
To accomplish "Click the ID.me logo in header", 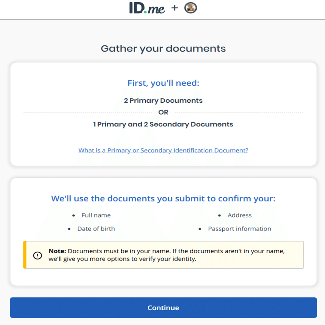I will point(147,8).
